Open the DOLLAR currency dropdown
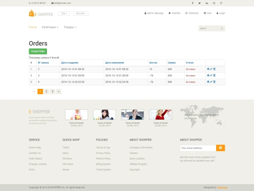Viewport: 254px width, 191px height. [x=81, y=13]
